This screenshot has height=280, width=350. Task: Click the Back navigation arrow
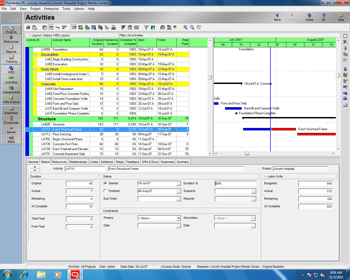[277, 17]
